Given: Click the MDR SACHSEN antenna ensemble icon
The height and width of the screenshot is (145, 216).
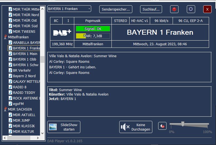Looking at the screenshot, I should pos(5,109).
